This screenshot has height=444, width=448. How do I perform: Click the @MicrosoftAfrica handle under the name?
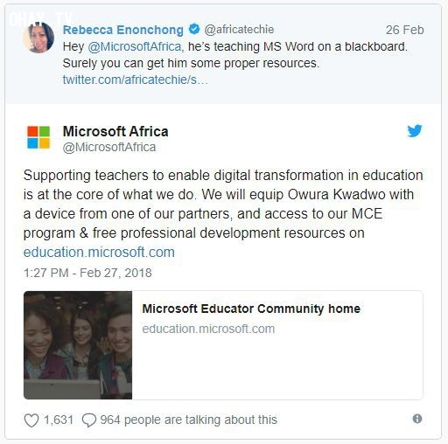click(x=109, y=147)
